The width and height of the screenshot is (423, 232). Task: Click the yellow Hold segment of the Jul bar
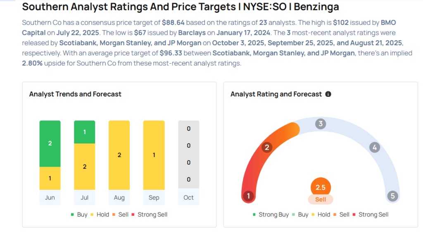coord(85,167)
